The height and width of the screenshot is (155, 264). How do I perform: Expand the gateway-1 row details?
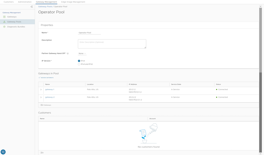tap(41, 90)
